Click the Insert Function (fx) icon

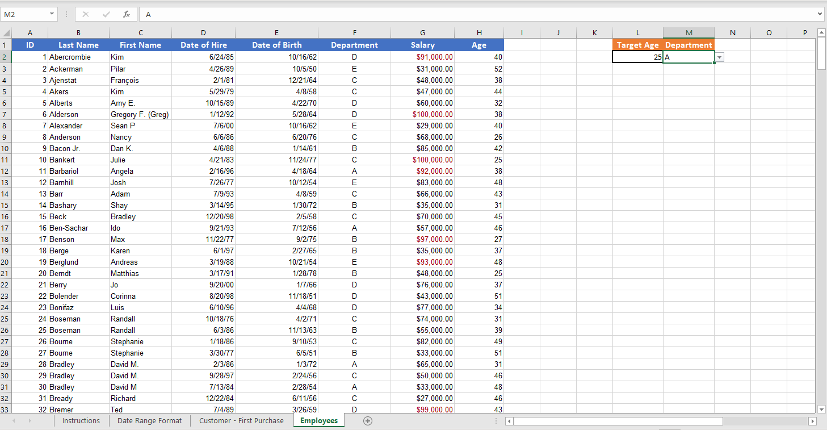[x=126, y=14]
